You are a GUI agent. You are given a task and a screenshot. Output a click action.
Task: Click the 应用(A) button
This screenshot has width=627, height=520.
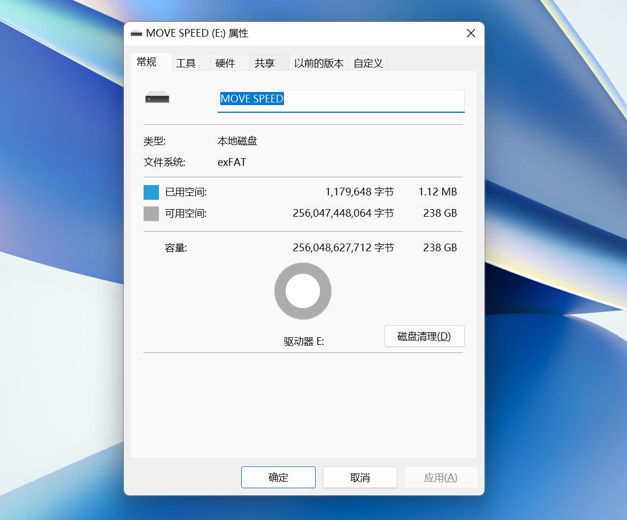[x=441, y=477]
